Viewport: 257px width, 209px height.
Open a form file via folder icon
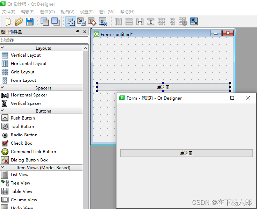click(x=19, y=22)
